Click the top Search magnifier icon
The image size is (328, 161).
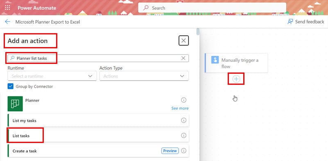click(x=146, y=8)
